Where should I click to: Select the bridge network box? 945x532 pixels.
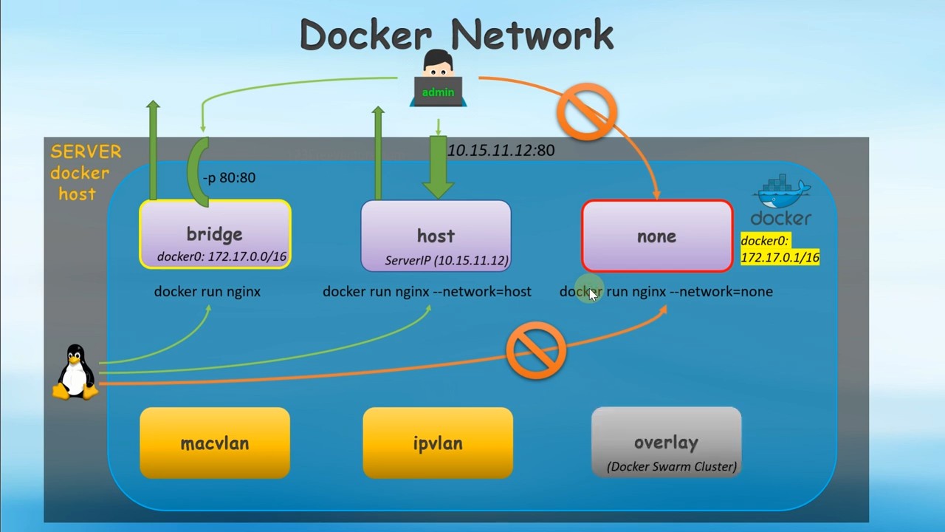point(215,234)
